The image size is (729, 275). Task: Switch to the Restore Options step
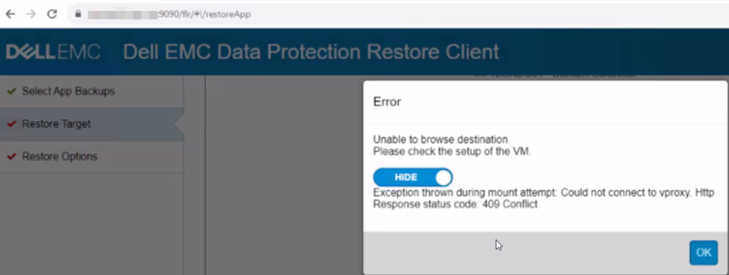[x=59, y=157]
